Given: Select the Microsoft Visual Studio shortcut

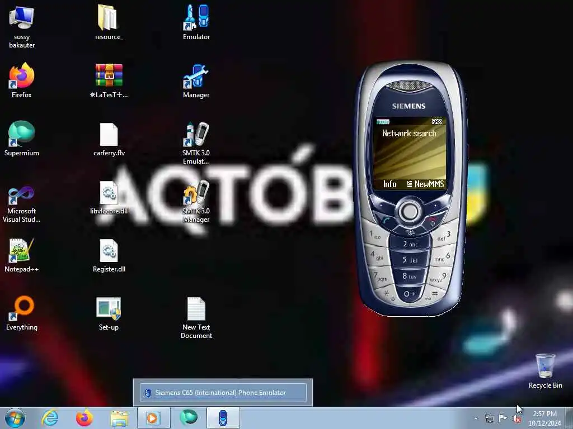Looking at the screenshot, I should tap(22, 204).
